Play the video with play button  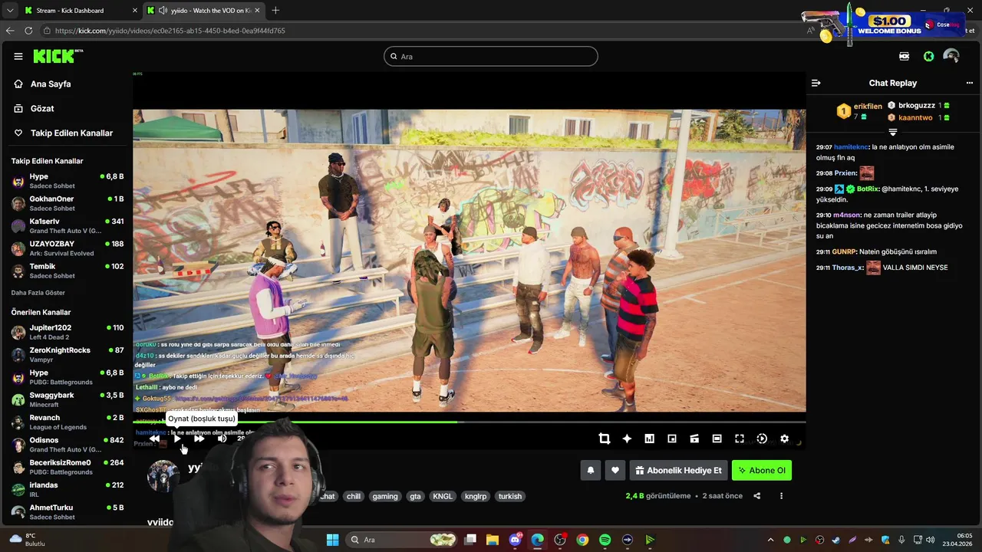click(177, 439)
